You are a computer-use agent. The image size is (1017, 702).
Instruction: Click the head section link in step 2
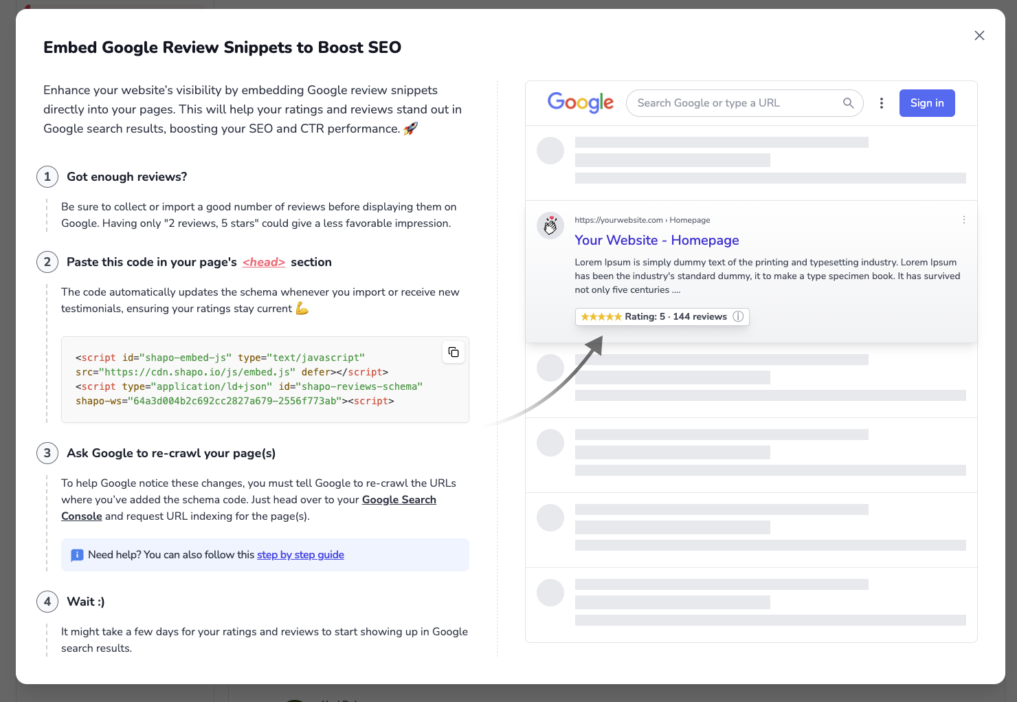pyautogui.click(x=264, y=262)
